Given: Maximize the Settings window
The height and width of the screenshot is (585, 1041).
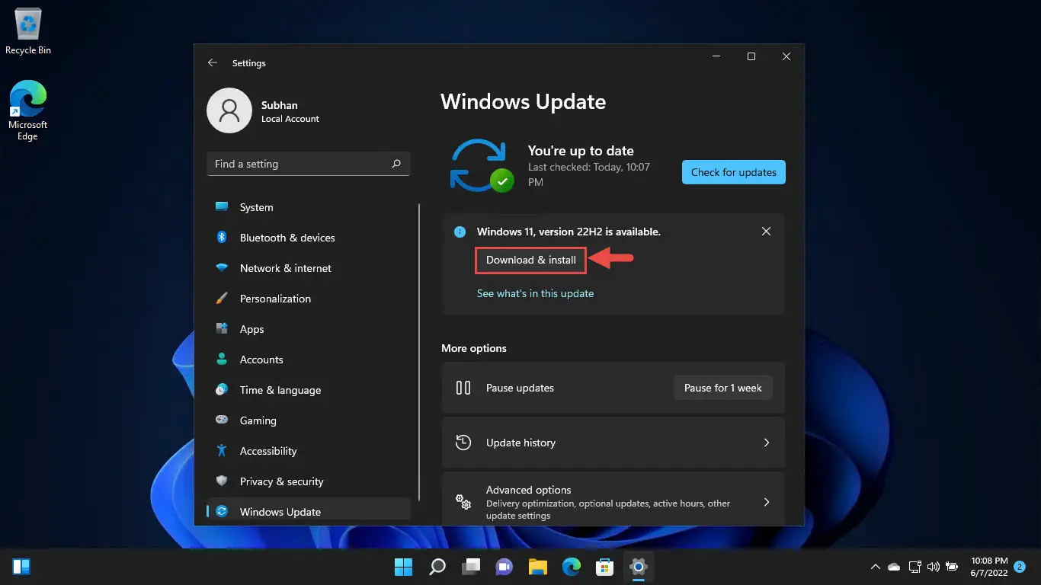Looking at the screenshot, I should 751,56.
